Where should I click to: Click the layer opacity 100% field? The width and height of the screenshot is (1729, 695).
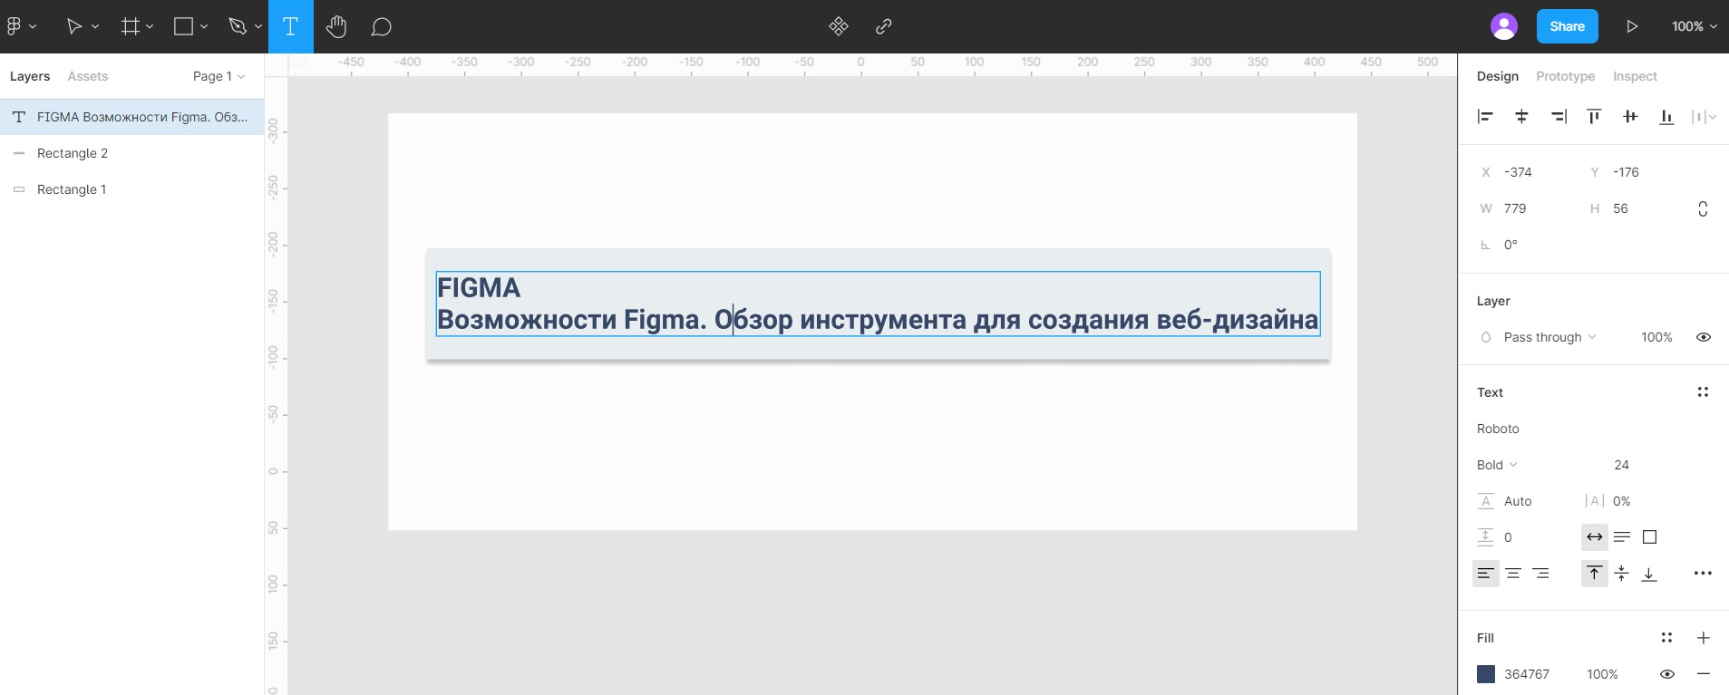pyautogui.click(x=1656, y=337)
